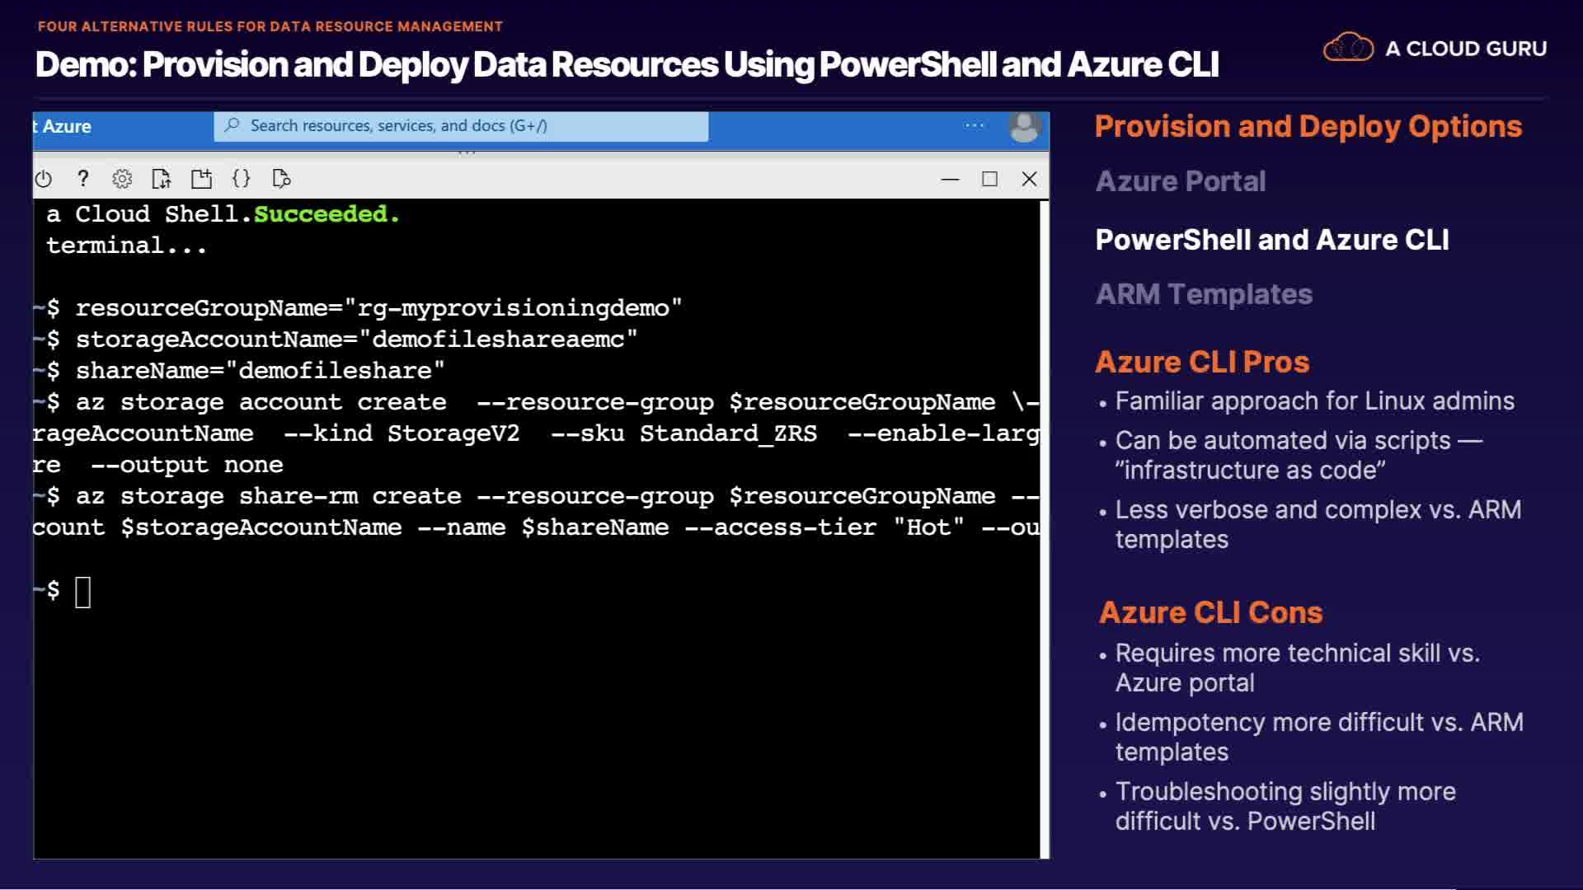Click the search magnifier icon
The width and height of the screenshot is (1583, 890).
point(233,125)
